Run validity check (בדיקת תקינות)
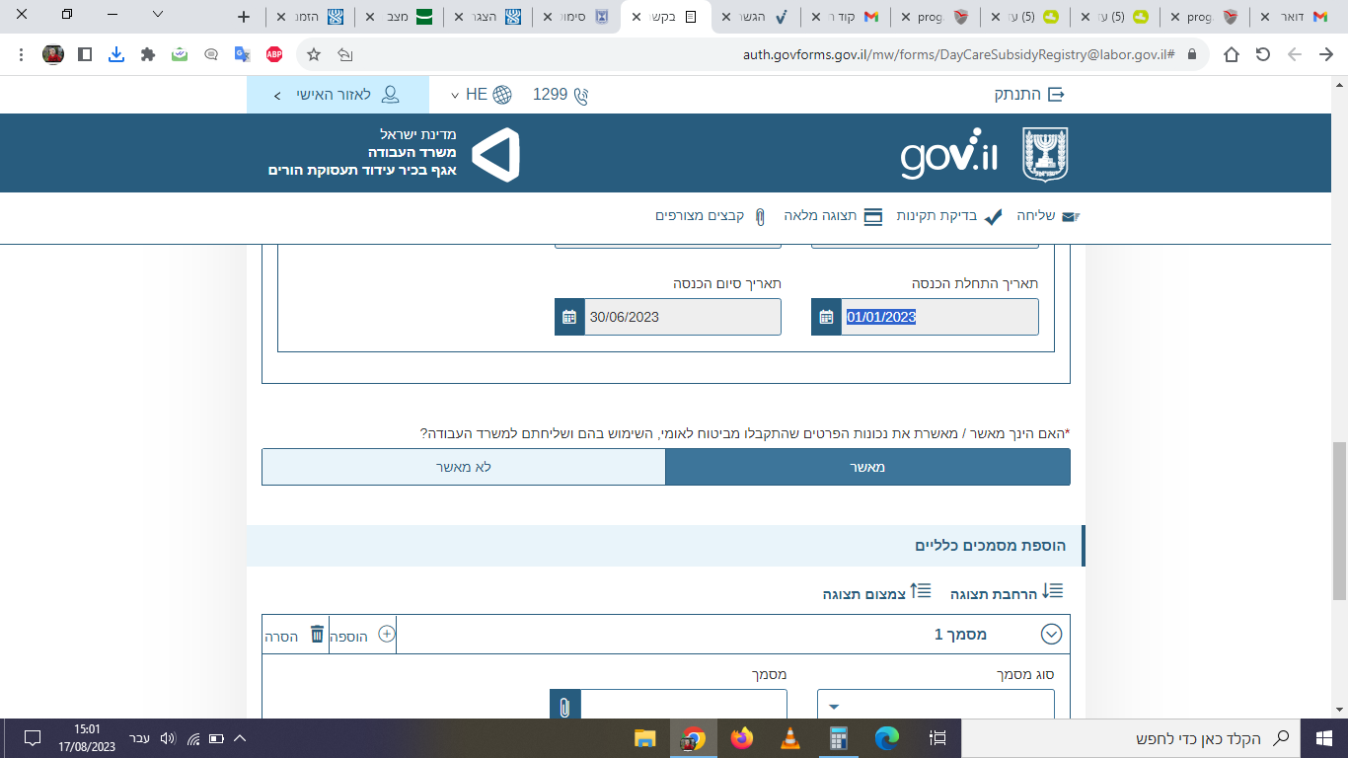The width and height of the screenshot is (1348, 758). click(949, 217)
